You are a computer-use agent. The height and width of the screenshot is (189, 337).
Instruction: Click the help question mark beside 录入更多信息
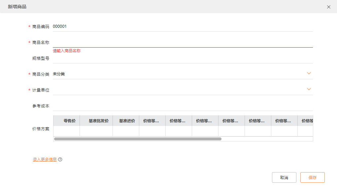60,160
